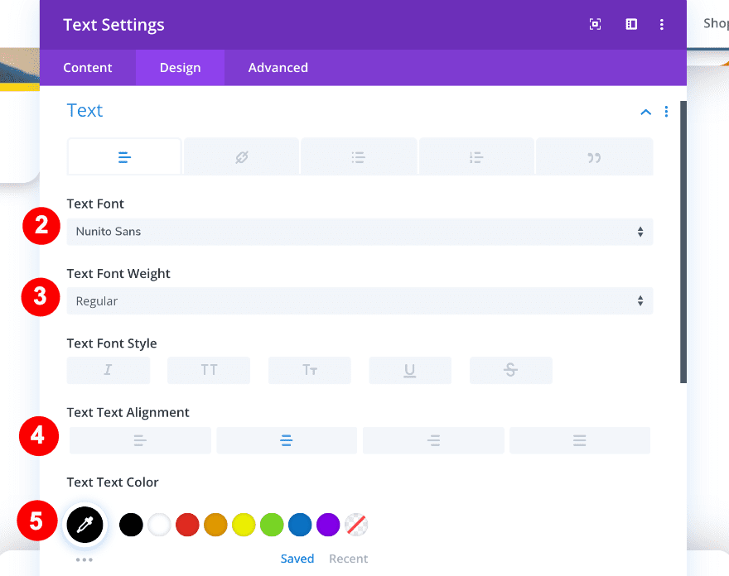Select the ordered list settings icon
Viewport: 729px width, 576px height.
tap(476, 156)
